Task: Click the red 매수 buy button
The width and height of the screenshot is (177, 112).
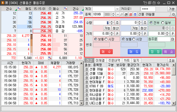Action: pos(106,52)
